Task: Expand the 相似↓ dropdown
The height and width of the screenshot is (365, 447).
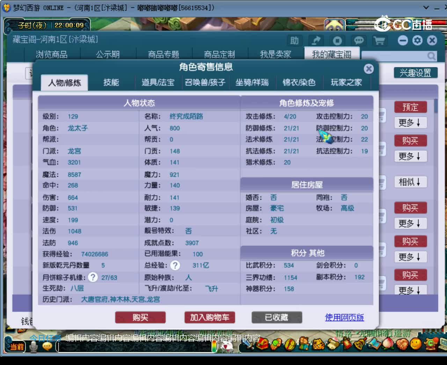Action: [410, 182]
